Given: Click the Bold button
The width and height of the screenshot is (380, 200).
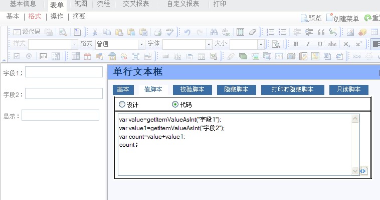Looking at the screenshot, I should 296,44.
